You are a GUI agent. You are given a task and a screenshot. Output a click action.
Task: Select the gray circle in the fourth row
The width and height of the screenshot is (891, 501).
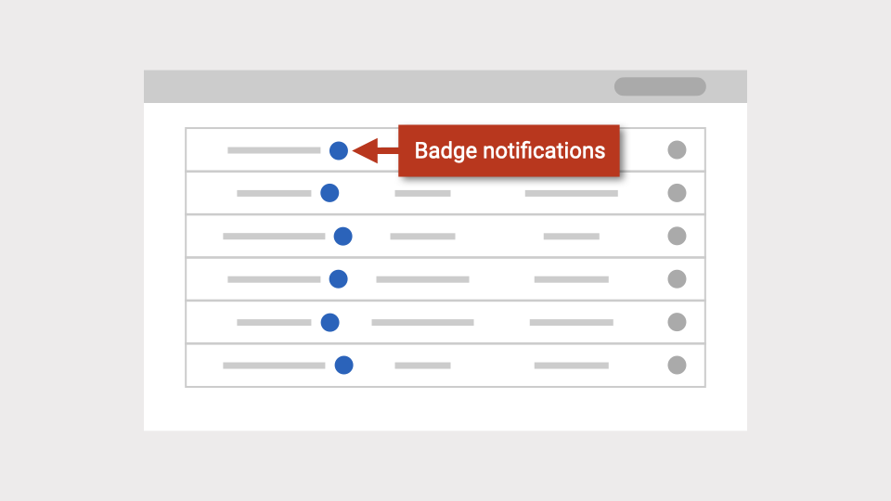point(677,279)
